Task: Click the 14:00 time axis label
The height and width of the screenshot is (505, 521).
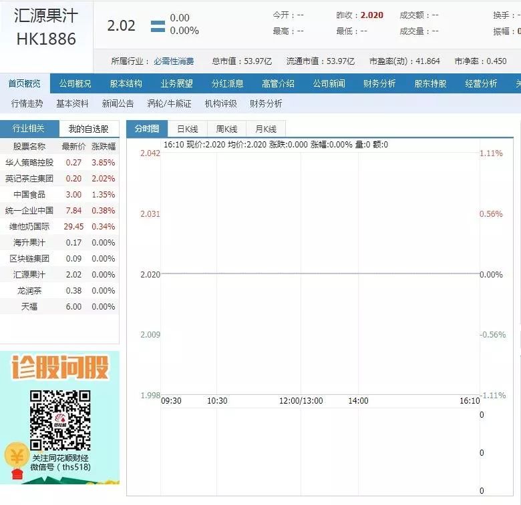Action: 358,401
